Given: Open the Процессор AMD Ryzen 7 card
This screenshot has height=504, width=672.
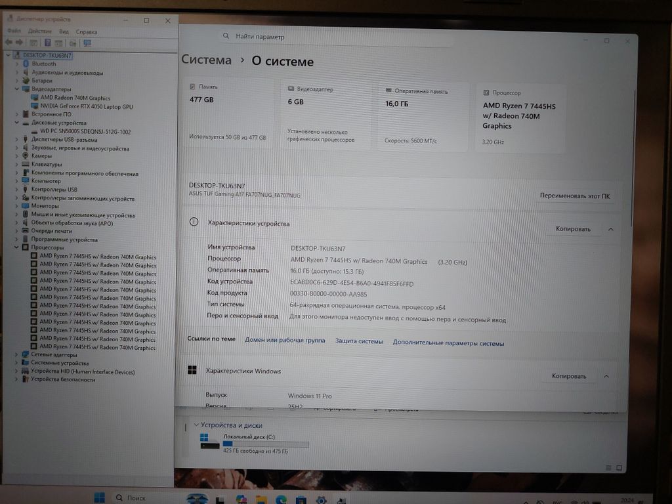Looking at the screenshot, I should tap(520, 118).
